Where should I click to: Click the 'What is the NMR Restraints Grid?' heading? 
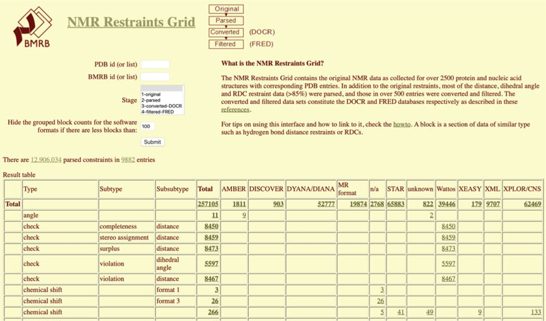point(272,63)
